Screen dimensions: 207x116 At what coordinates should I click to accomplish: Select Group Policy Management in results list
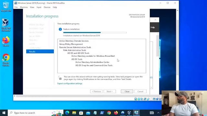[x=71, y=44]
